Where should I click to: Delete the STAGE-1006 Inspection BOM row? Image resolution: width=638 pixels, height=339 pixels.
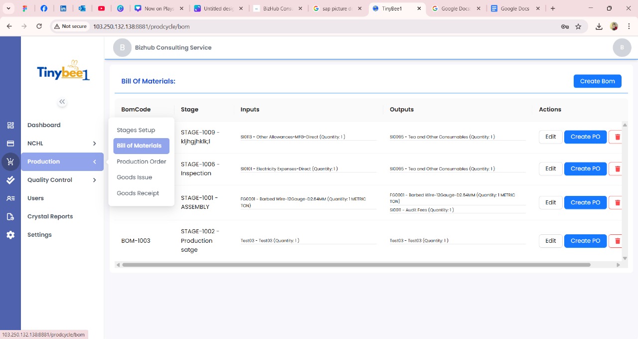(x=617, y=169)
